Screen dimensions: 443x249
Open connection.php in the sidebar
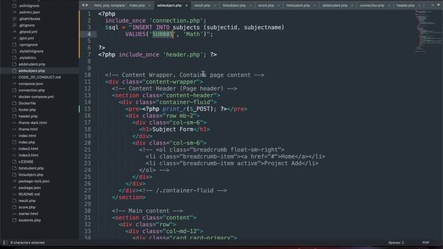pyautogui.click(x=32, y=90)
